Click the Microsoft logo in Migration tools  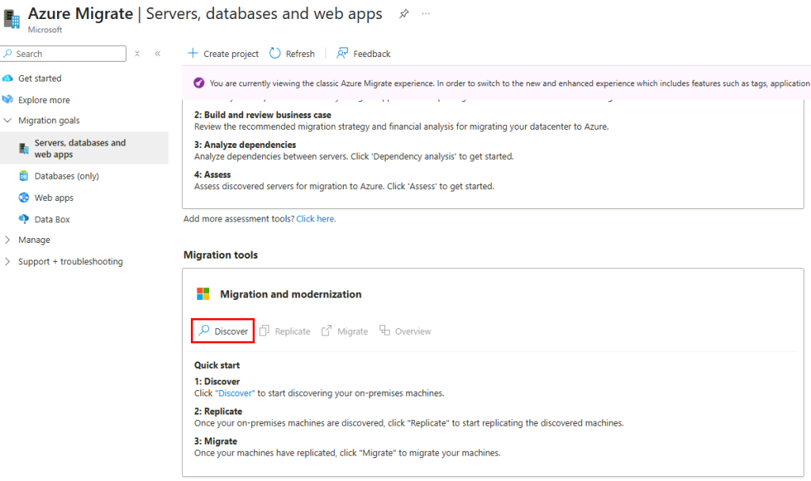(x=204, y=294)
